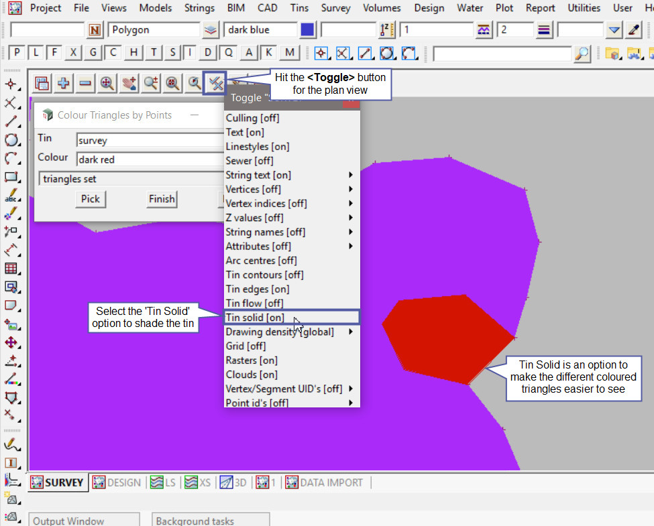Screen dimensions: 654x526
Task: Click the Toggle button in plan view toolbar
Action: tap(215, 82)
